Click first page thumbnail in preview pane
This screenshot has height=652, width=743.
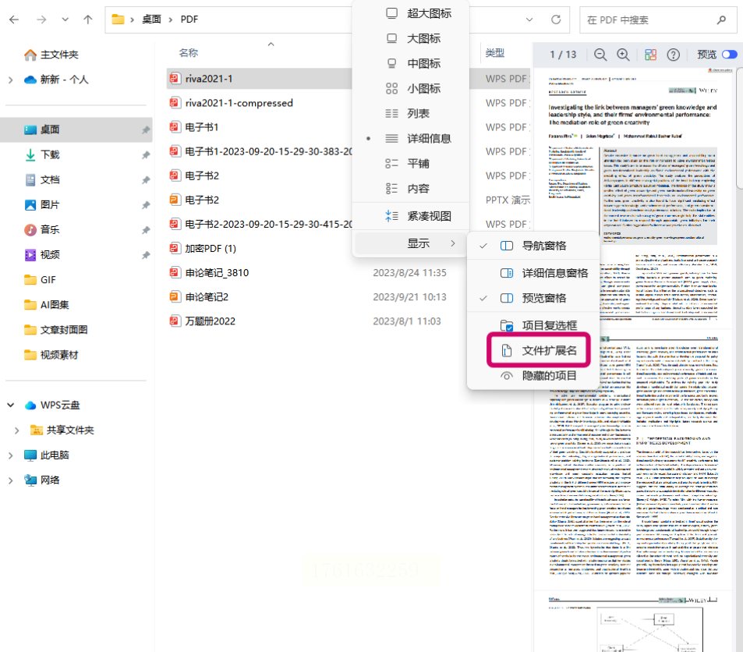pos(633,198)
